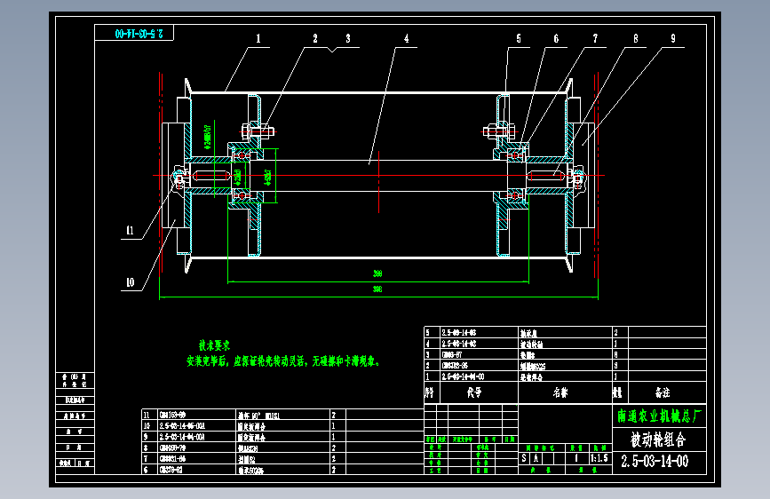The height and width of the screenshot is (499, 770).
Task: Click item number 11 in lower parts list
Action: (x=147, y=415)
